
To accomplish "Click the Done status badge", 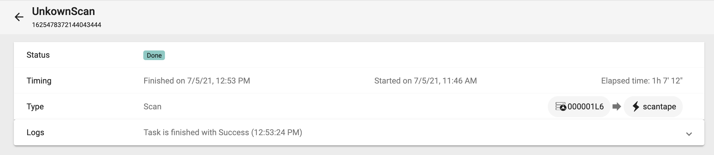I will [154, 55].
